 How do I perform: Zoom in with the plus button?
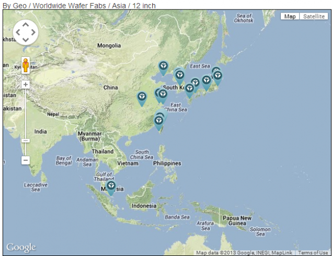click(x=25, y=84)
